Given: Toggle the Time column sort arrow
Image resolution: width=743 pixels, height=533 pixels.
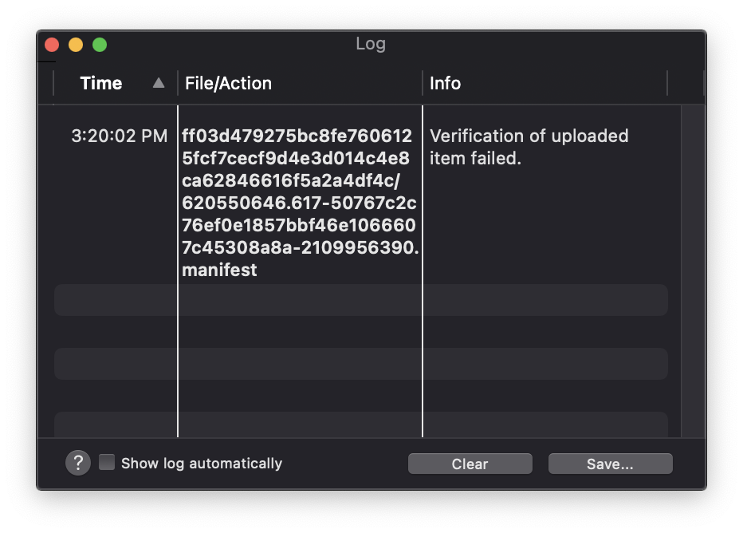Looking at the screenshot, I should (159, 83).
